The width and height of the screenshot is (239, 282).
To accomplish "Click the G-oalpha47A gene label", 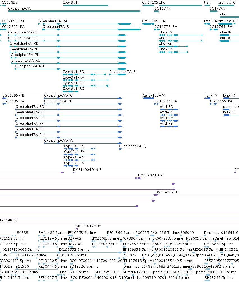I will click(19, 8).
